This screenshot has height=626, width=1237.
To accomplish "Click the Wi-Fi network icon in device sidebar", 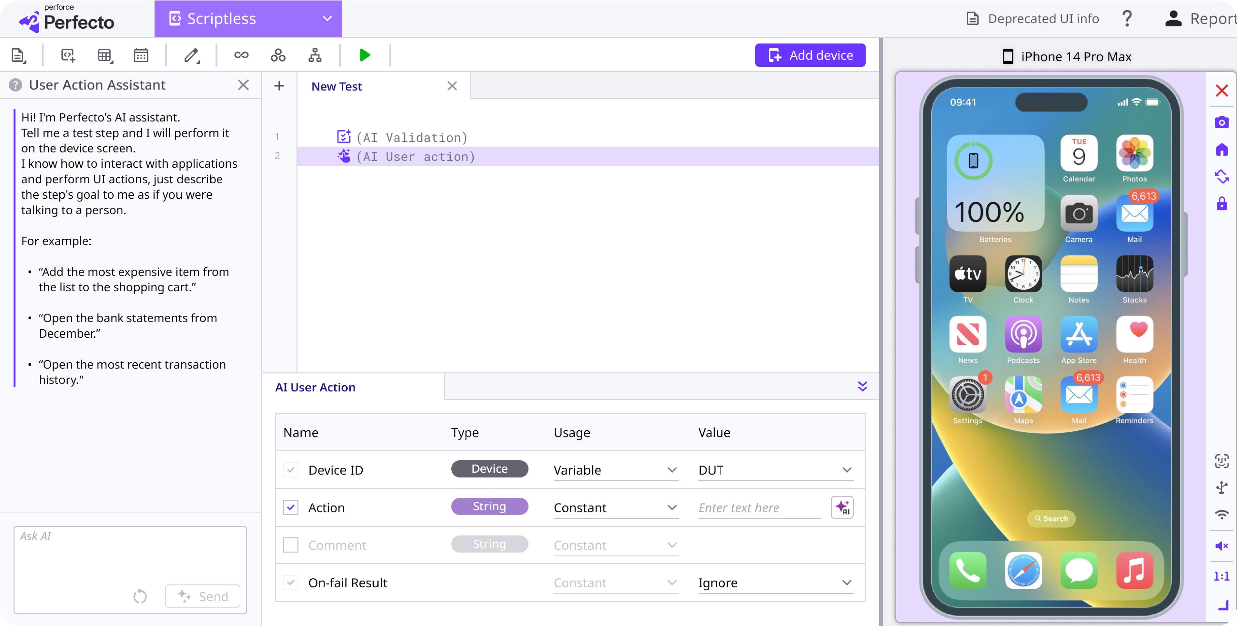I will (1222, 515).
